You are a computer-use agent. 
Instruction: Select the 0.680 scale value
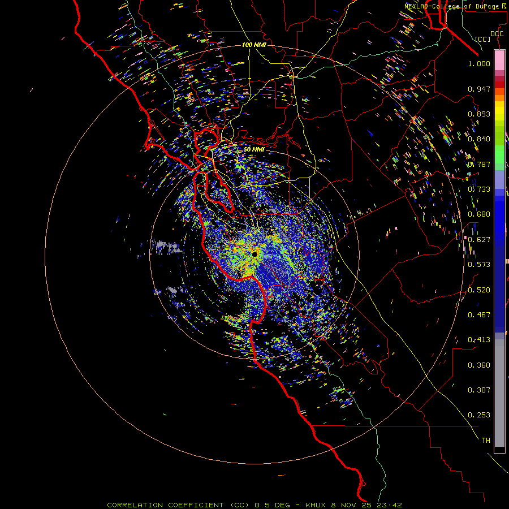point(479,214)
